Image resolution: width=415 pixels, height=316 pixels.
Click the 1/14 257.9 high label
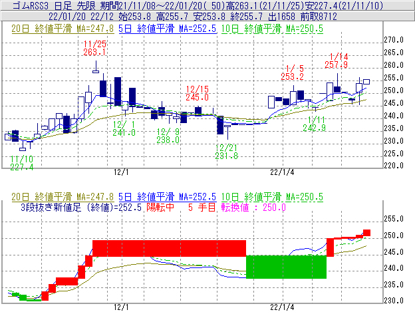336,61
